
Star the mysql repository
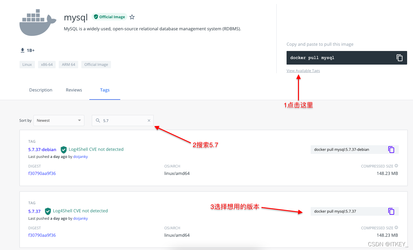pyautogui.click(x=132, y=17)
